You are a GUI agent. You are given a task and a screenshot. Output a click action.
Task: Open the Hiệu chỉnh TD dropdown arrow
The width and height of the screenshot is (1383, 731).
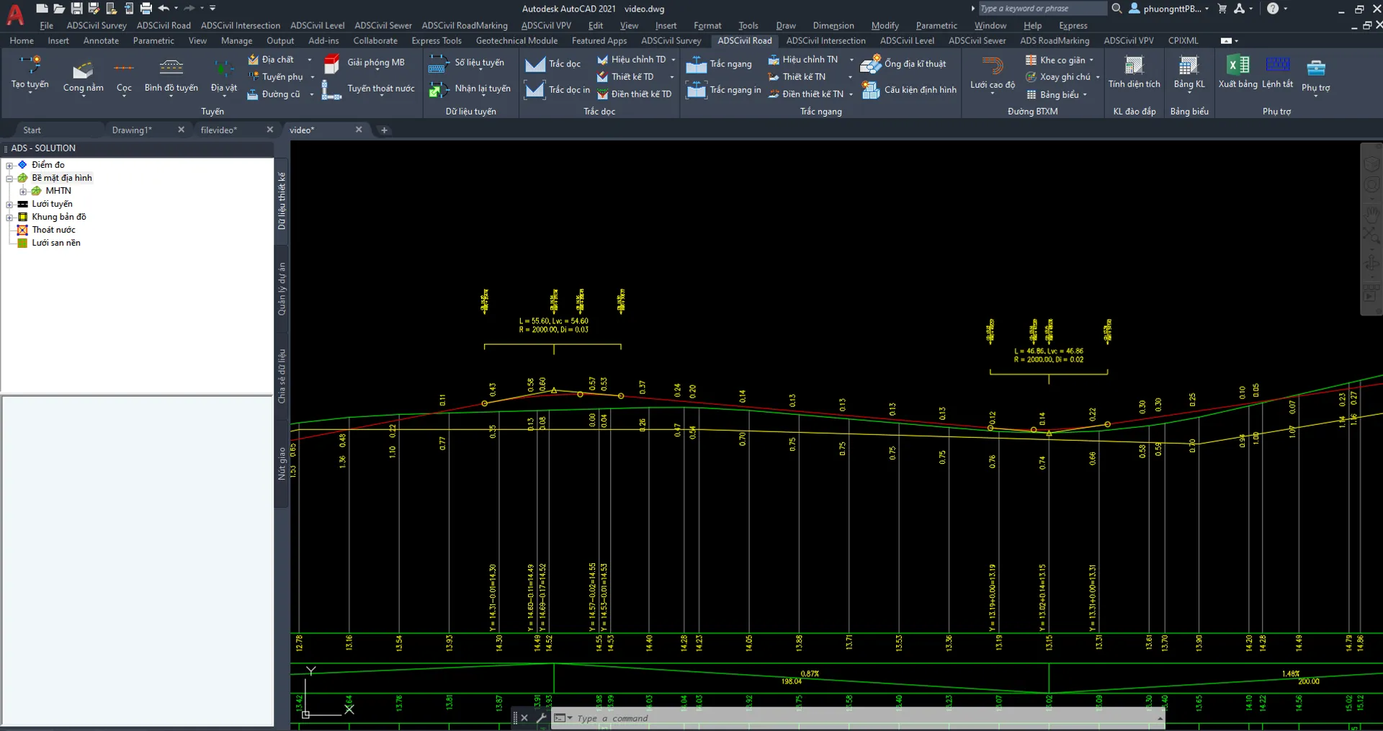tap(673, 60)
